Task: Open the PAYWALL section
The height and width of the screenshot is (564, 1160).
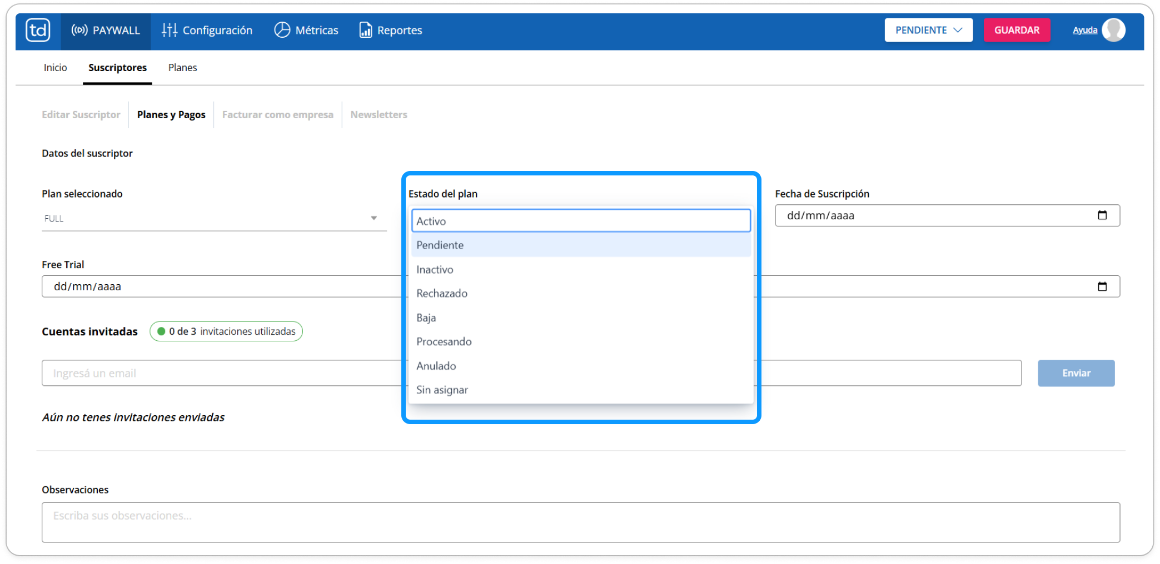Action: 106,31
